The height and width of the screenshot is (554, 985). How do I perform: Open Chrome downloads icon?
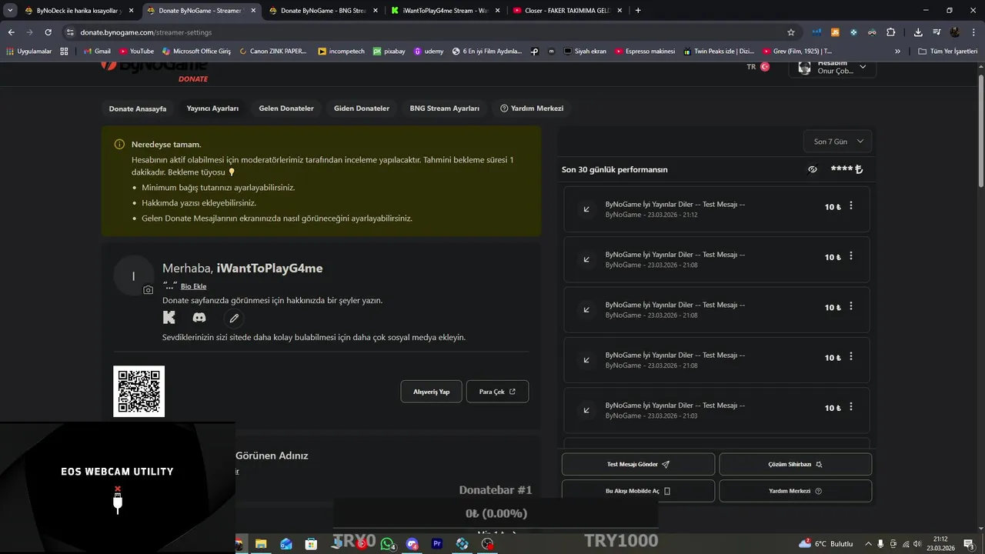coord(918,32)
